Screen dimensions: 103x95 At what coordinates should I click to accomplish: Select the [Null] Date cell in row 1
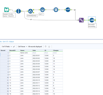pos(38,53)
